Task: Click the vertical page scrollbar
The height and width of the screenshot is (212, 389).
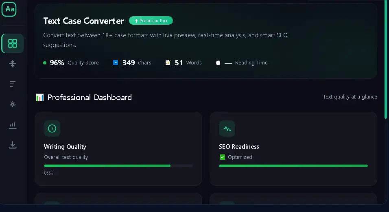Action: pos(386,59)
